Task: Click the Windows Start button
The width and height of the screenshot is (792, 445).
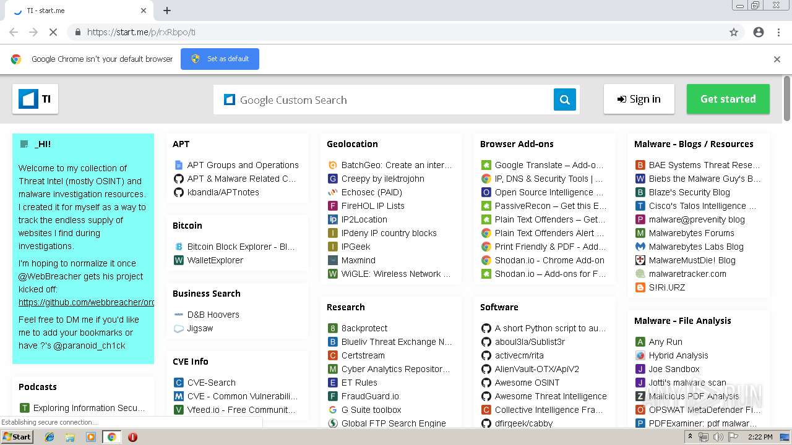Action: coord(17,436)
